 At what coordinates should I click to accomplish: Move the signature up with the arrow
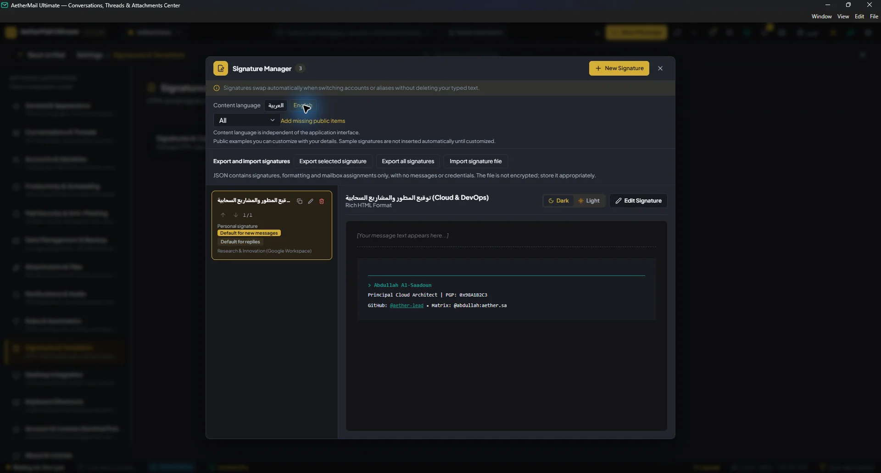coord(223,215)
